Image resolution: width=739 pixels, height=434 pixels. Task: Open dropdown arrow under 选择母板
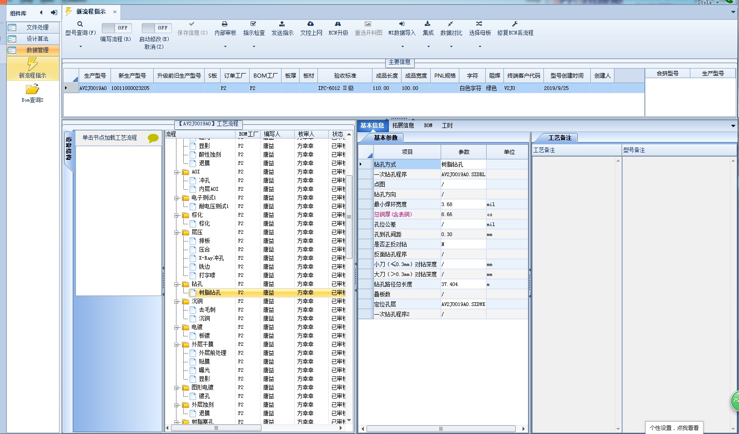tap(480, 46)
